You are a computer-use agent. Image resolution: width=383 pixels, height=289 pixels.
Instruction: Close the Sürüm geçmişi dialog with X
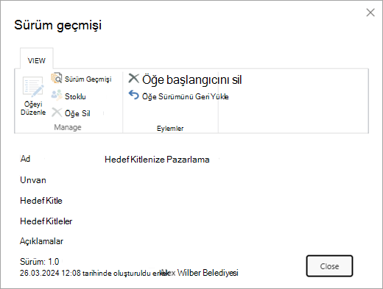click(370, 13)
